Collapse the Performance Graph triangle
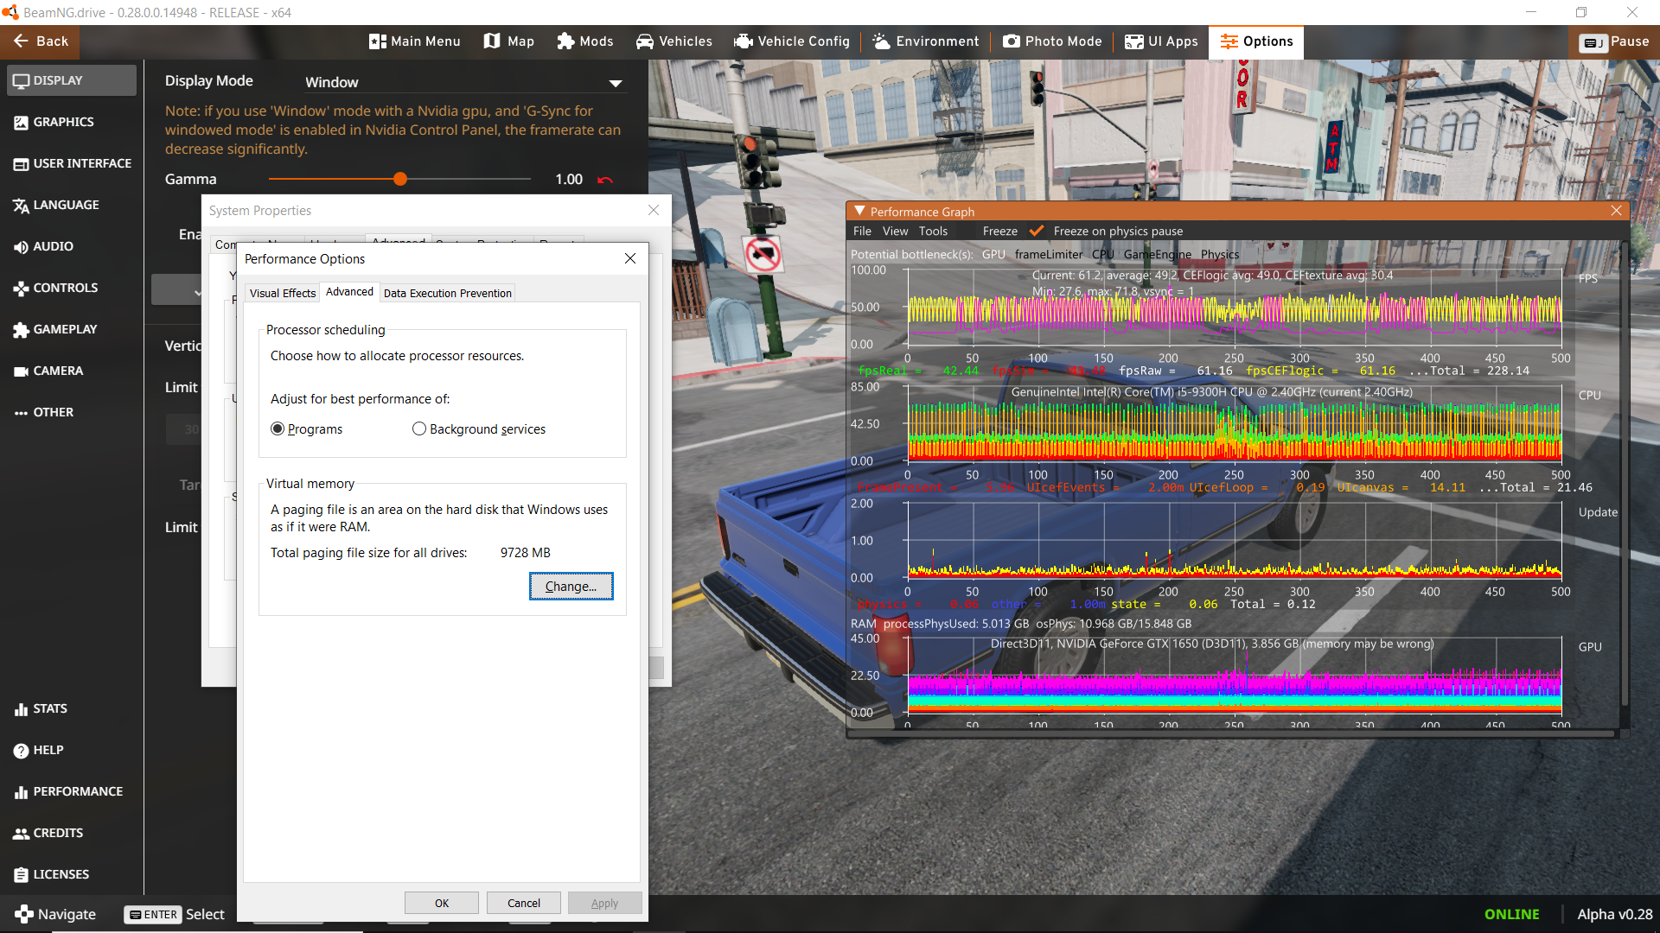 coord(859,212)
